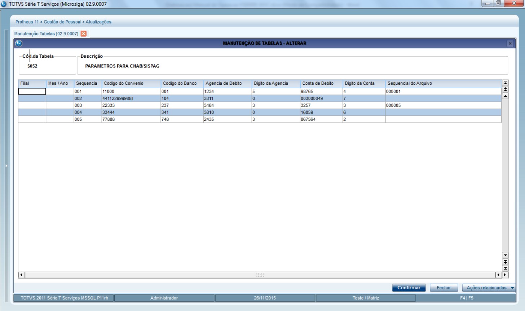525x311 pixels.
Task: Open the Ações relacionadas dropdown
Action: (x=489, y=288)
